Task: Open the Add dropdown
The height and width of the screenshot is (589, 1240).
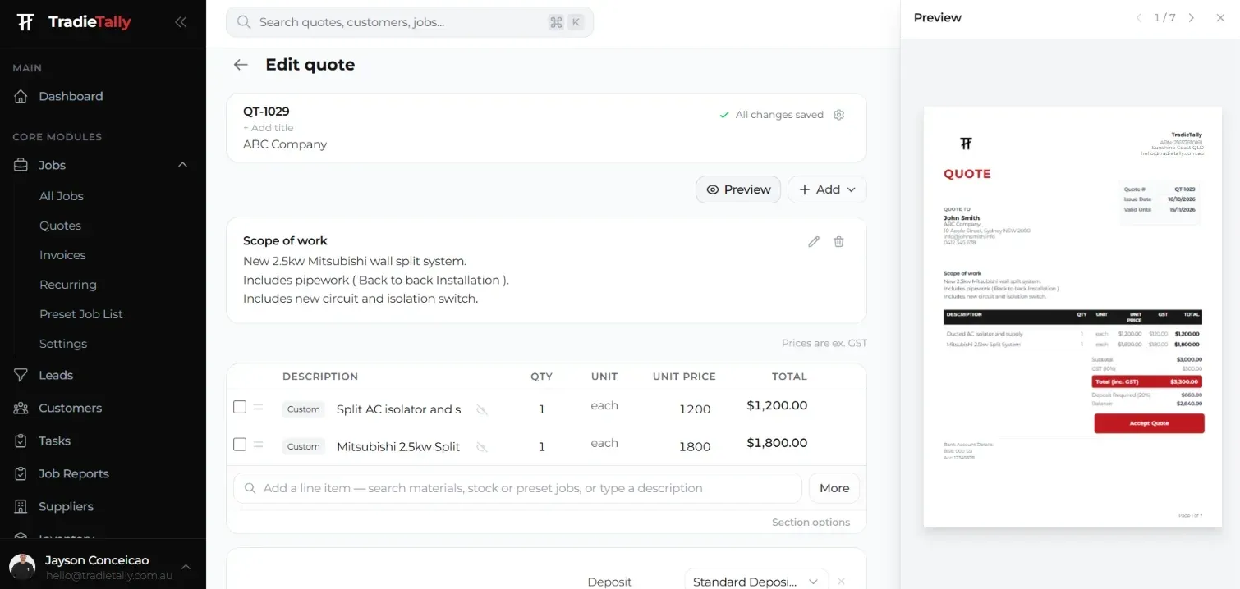Action: [x=827, y=189]
